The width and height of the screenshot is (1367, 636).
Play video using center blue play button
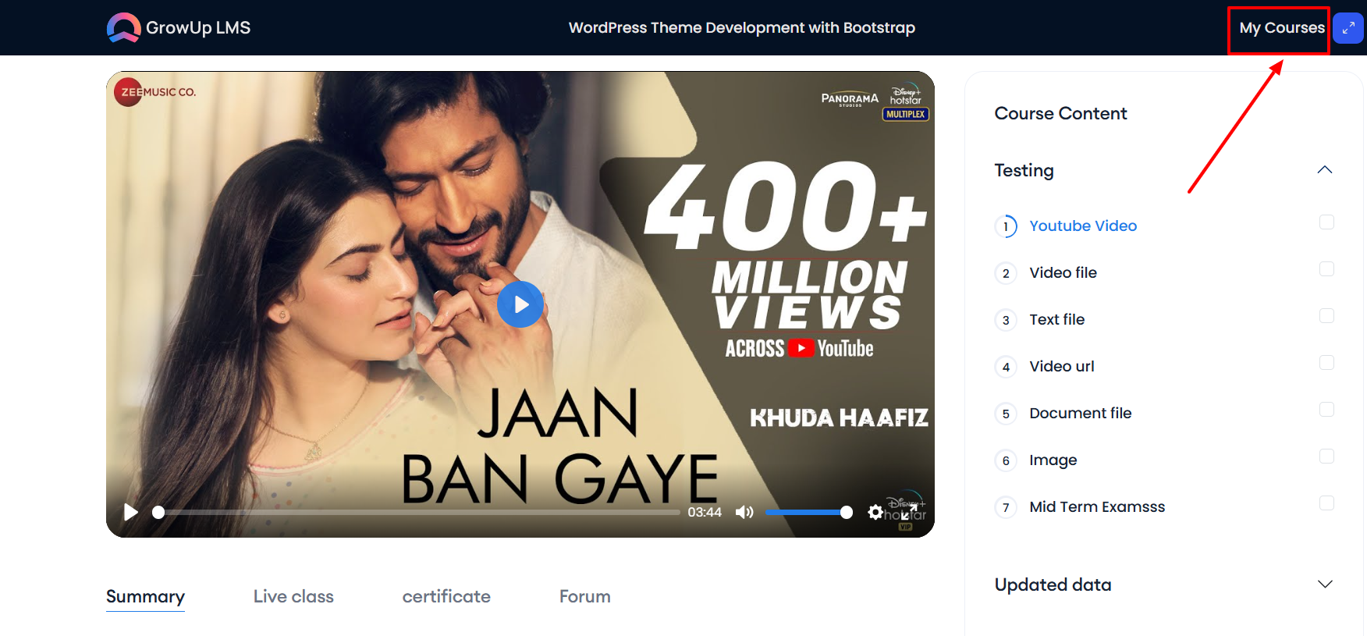click(x=520, y=304)
